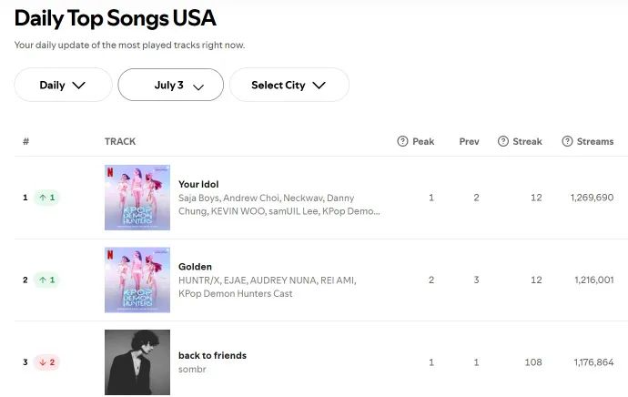Viewport: 628px width, 397px height.
Task: Open the Select City dropdown
Action: point(289,85)
